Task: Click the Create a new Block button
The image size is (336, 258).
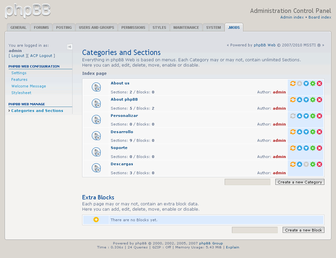Action: [304, 230]
